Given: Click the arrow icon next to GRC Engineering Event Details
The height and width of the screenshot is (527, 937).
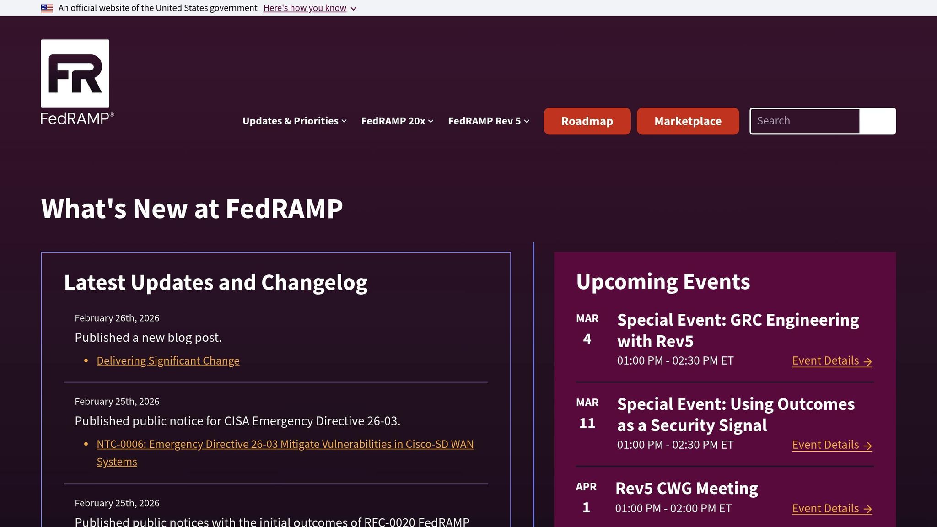Looking at the screenshot, I should (x=867, y=361).
